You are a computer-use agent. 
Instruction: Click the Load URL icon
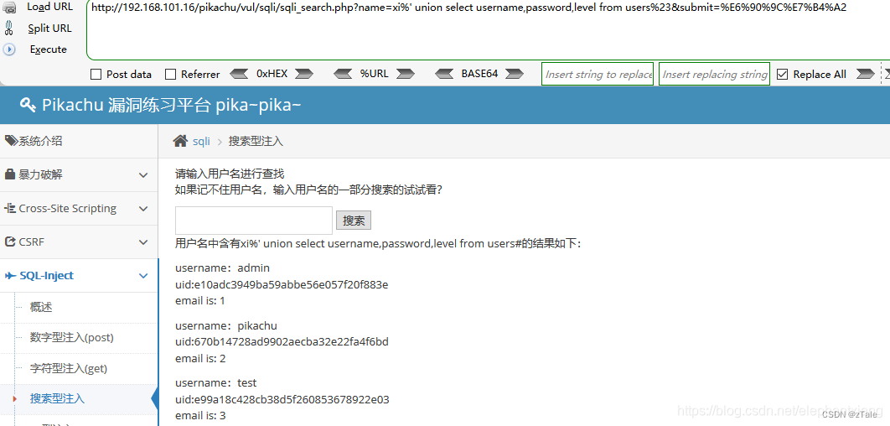pyautogui.click(x=10, y=8)
